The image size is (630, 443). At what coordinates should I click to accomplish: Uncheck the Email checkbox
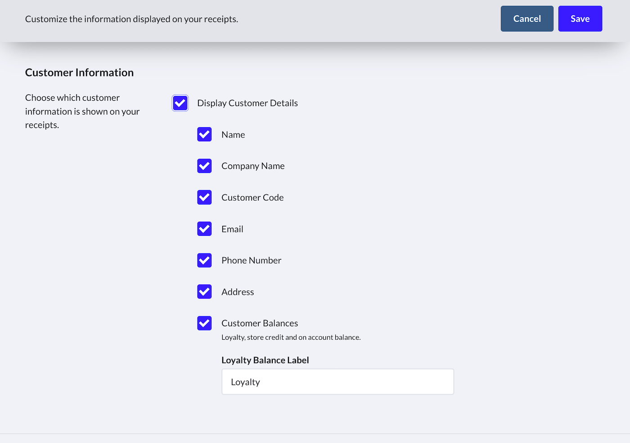[204, 229]
